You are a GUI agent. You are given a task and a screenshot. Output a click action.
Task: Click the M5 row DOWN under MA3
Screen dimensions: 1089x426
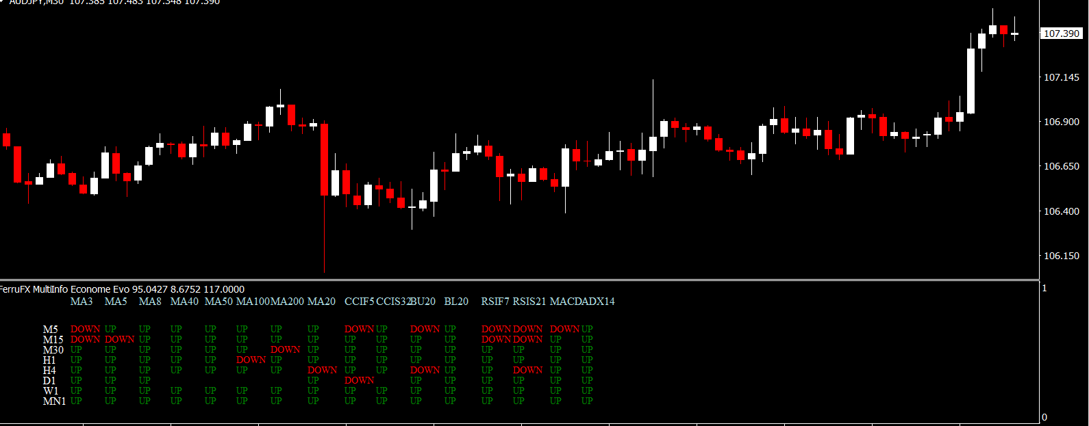(x=85, y=329)
